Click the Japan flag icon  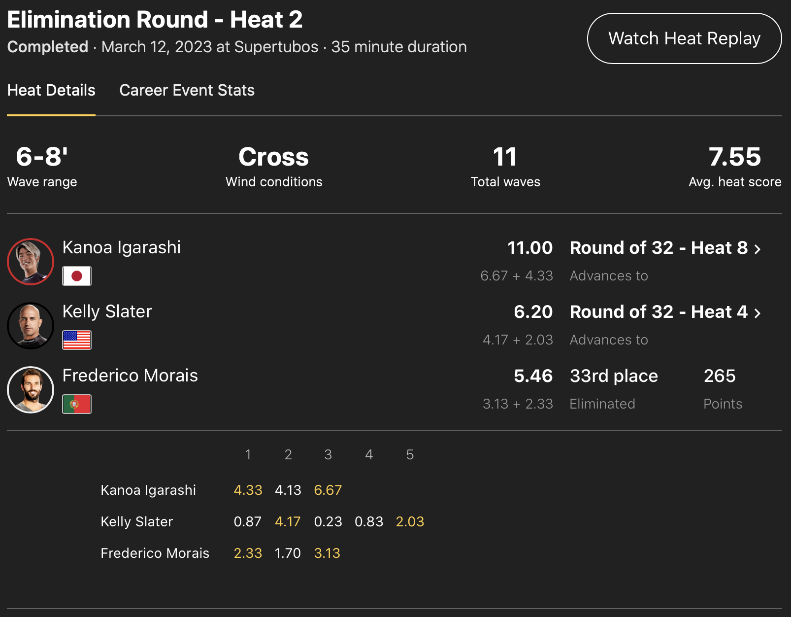point(77,276)
